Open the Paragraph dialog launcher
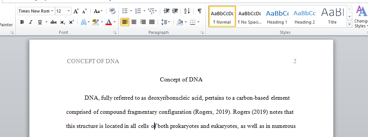The height and width of the screenshot is (137, 368). (x=202, y=33)
